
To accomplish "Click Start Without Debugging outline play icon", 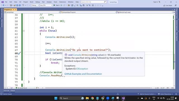I will (62, 5).
